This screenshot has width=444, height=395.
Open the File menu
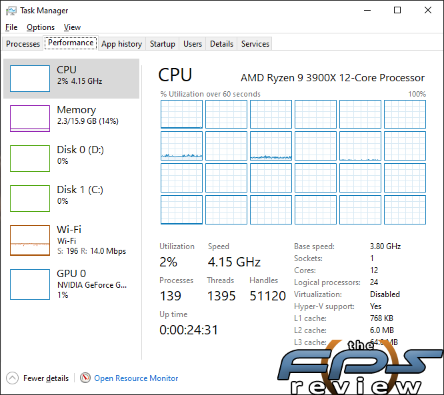tap(11, 27)
